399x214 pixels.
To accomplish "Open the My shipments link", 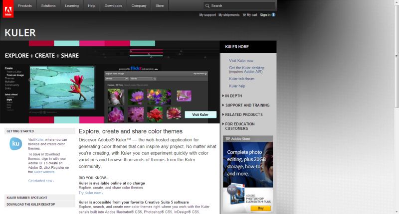I will 229,15.
